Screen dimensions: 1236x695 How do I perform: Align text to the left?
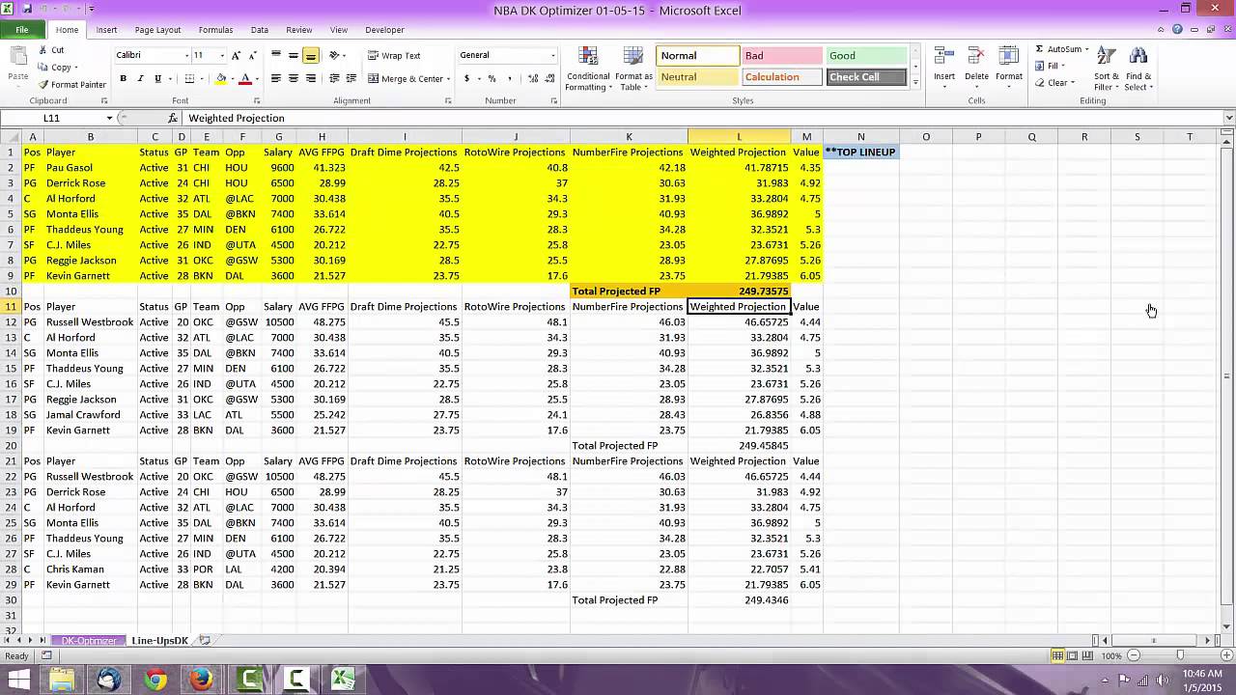point(277,78)
